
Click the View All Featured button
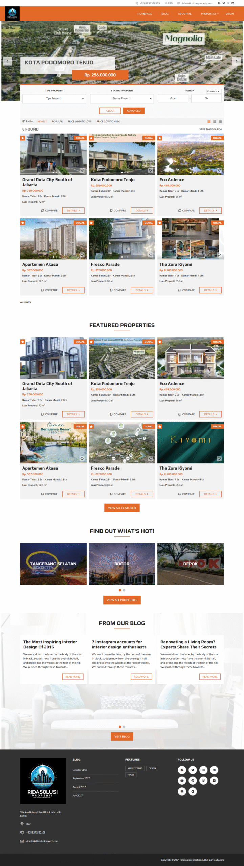[122, 508]
